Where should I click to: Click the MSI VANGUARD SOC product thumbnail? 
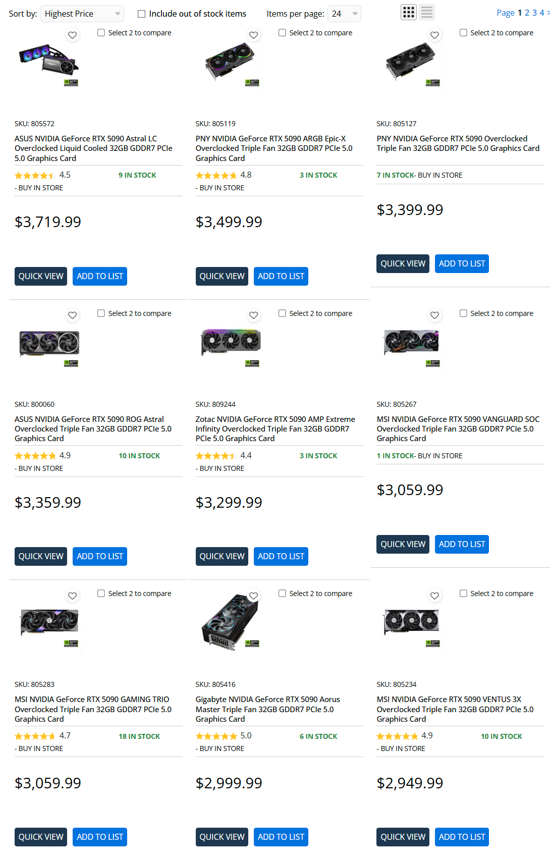click(x=411, y=344)
